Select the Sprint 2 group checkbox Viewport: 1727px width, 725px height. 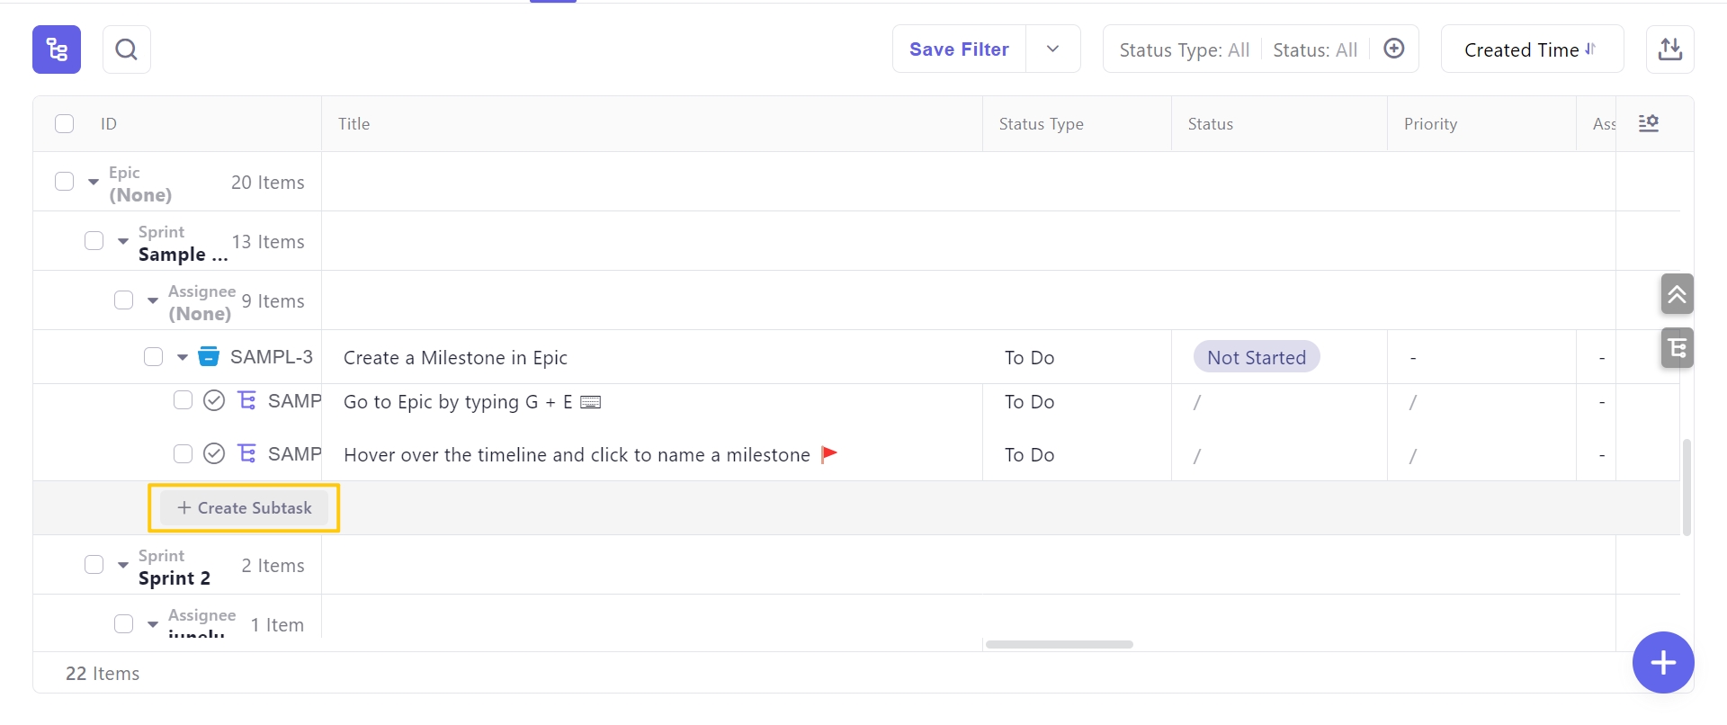(94, 565)
